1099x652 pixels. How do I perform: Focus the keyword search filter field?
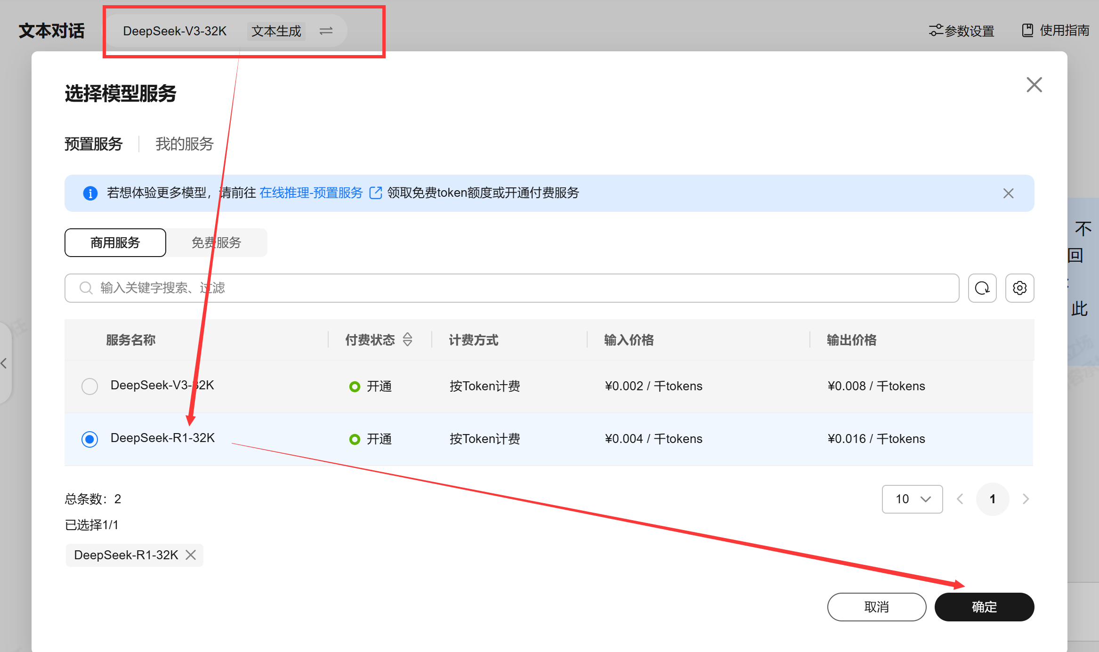(511, 288)
